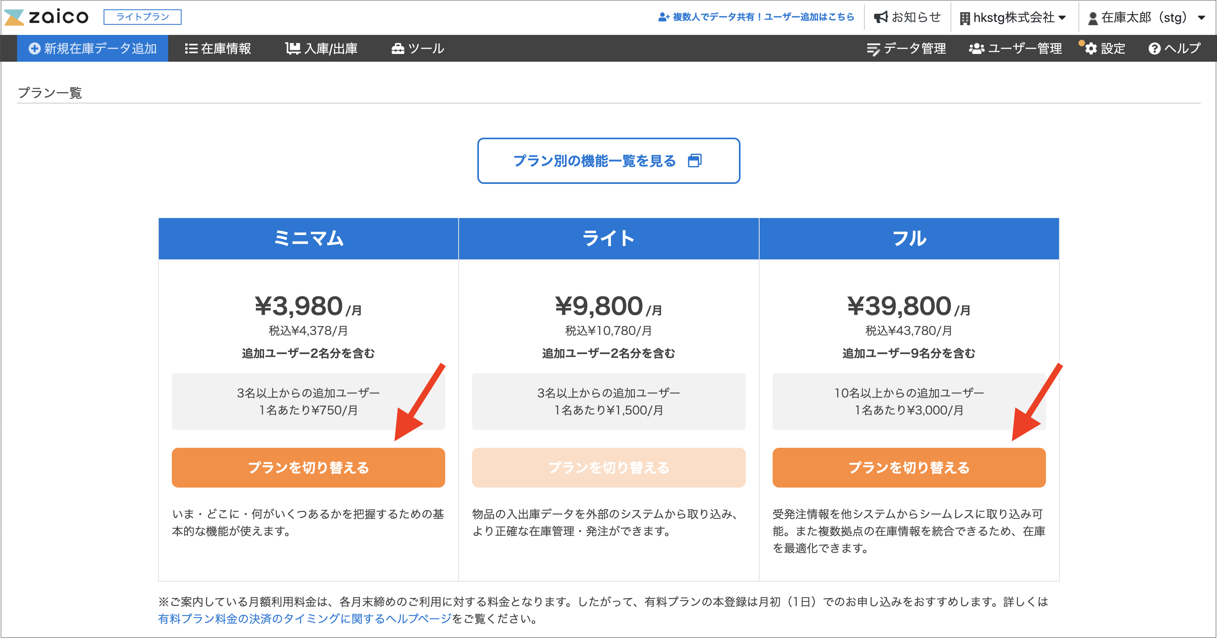Screen dimensions: 1217x639
Task: Click the plus icon on 新規在庫データ追加
Action: (34, 48)
